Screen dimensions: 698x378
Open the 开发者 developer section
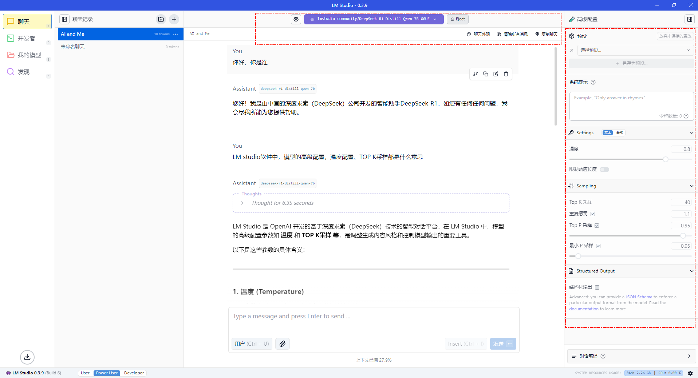tap(27, 38)
